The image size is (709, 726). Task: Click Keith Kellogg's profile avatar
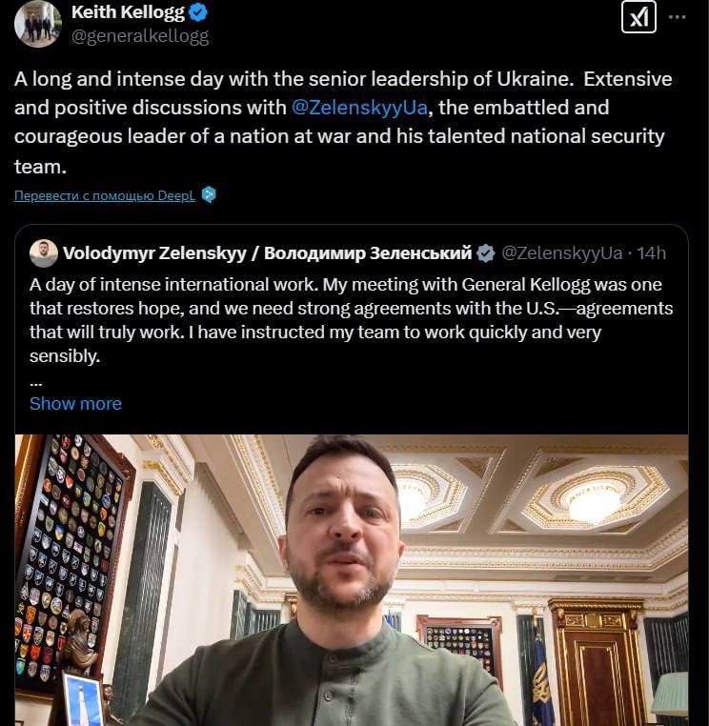tap(38, 24)
